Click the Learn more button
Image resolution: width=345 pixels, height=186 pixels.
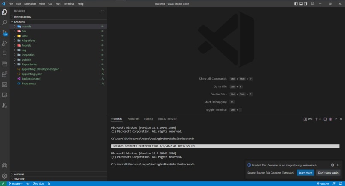[x=305, y=173]
